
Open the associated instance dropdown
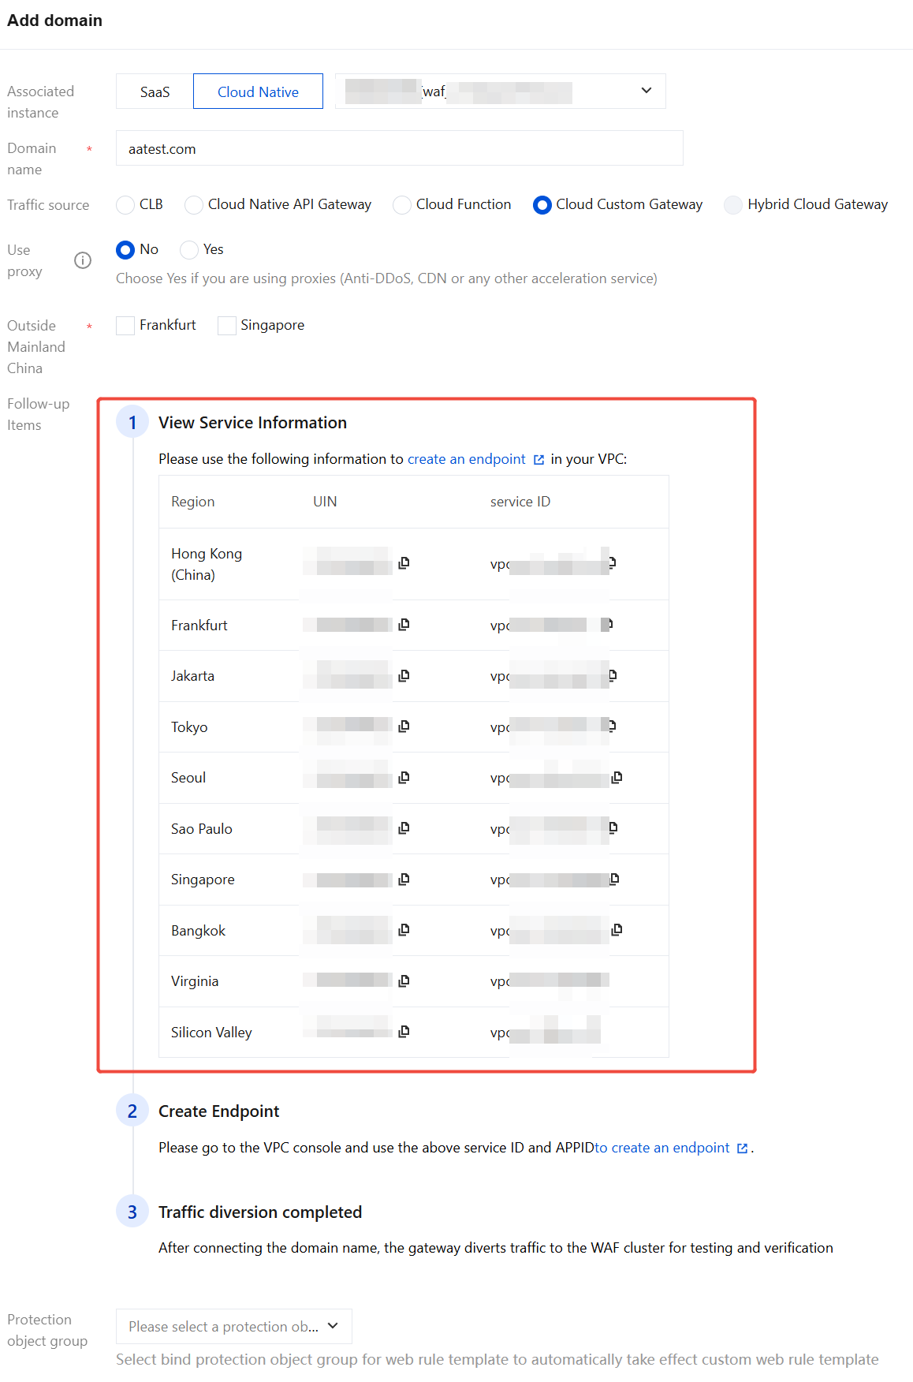coord(501,92)
